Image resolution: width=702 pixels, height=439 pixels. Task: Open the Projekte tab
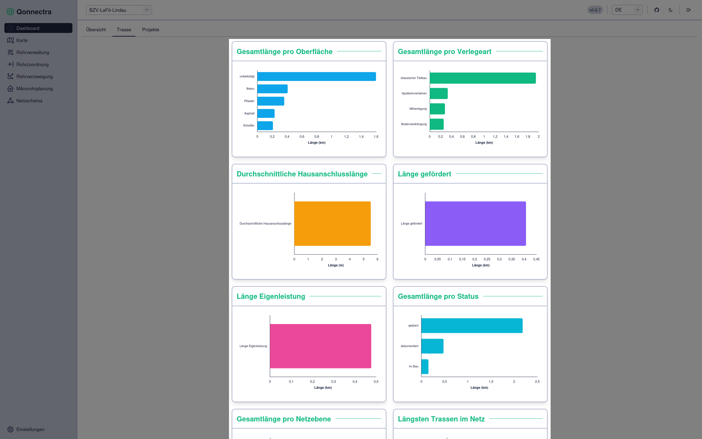pos(150,30)
